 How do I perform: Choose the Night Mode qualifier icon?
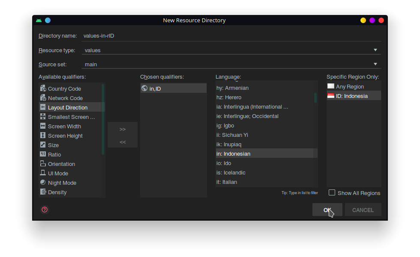pos(43,182)
